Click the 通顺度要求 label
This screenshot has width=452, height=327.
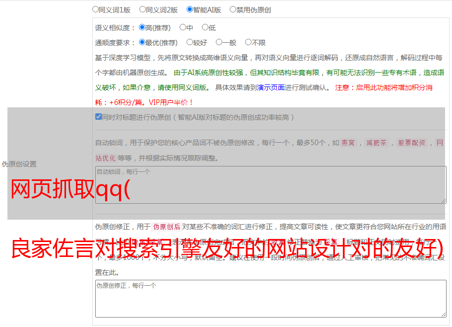pos(115,43)
